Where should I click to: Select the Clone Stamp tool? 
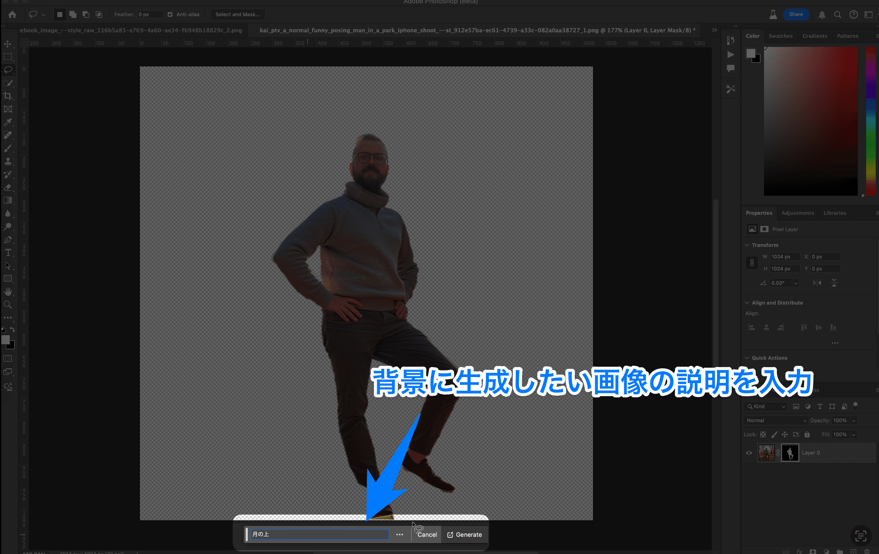(x=7, y=161)
